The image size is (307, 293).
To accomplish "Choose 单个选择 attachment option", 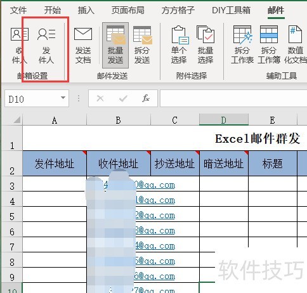I will click(x=179, y=45).
